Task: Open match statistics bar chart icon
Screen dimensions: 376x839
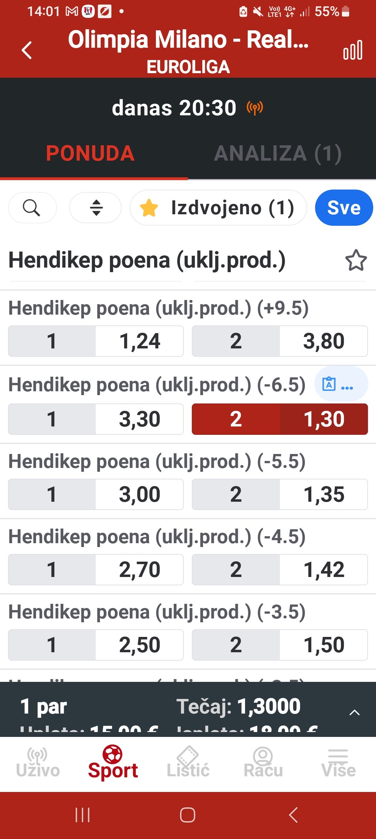Action: pos(352,50)
